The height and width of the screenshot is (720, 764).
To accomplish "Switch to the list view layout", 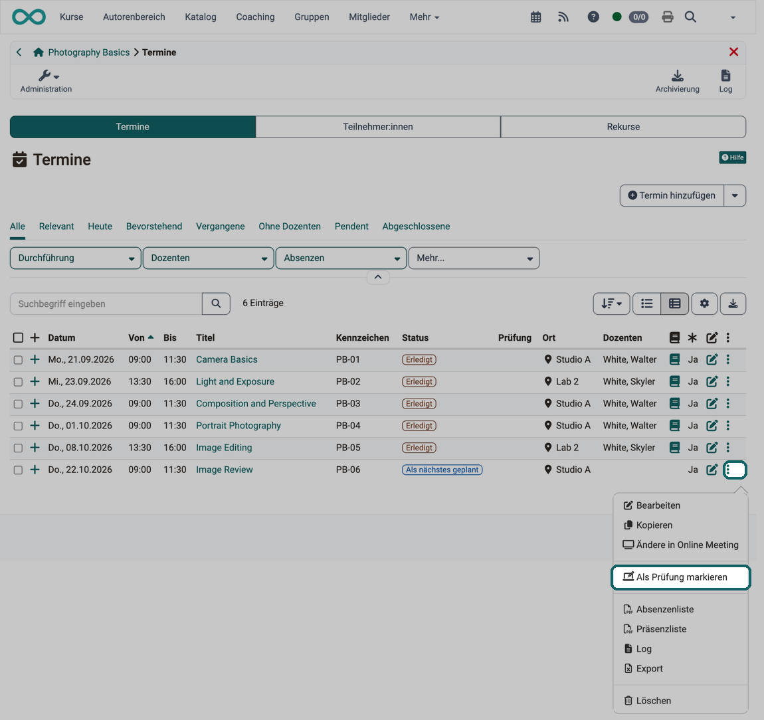I will (646, 304).
